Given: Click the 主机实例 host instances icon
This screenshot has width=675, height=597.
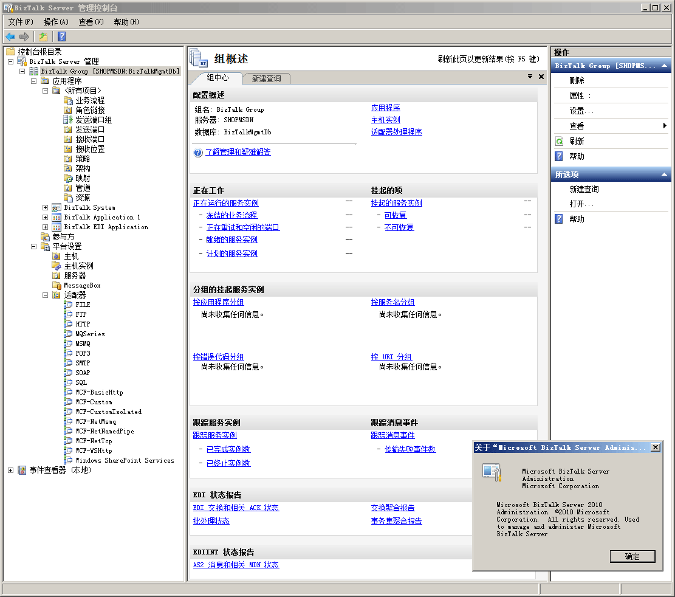Looking at the screenshot, I should (x=57, y=266).
